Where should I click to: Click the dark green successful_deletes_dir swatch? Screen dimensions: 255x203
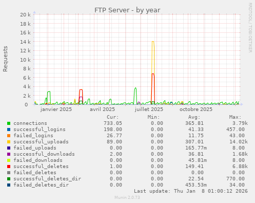tap(9, 179)
